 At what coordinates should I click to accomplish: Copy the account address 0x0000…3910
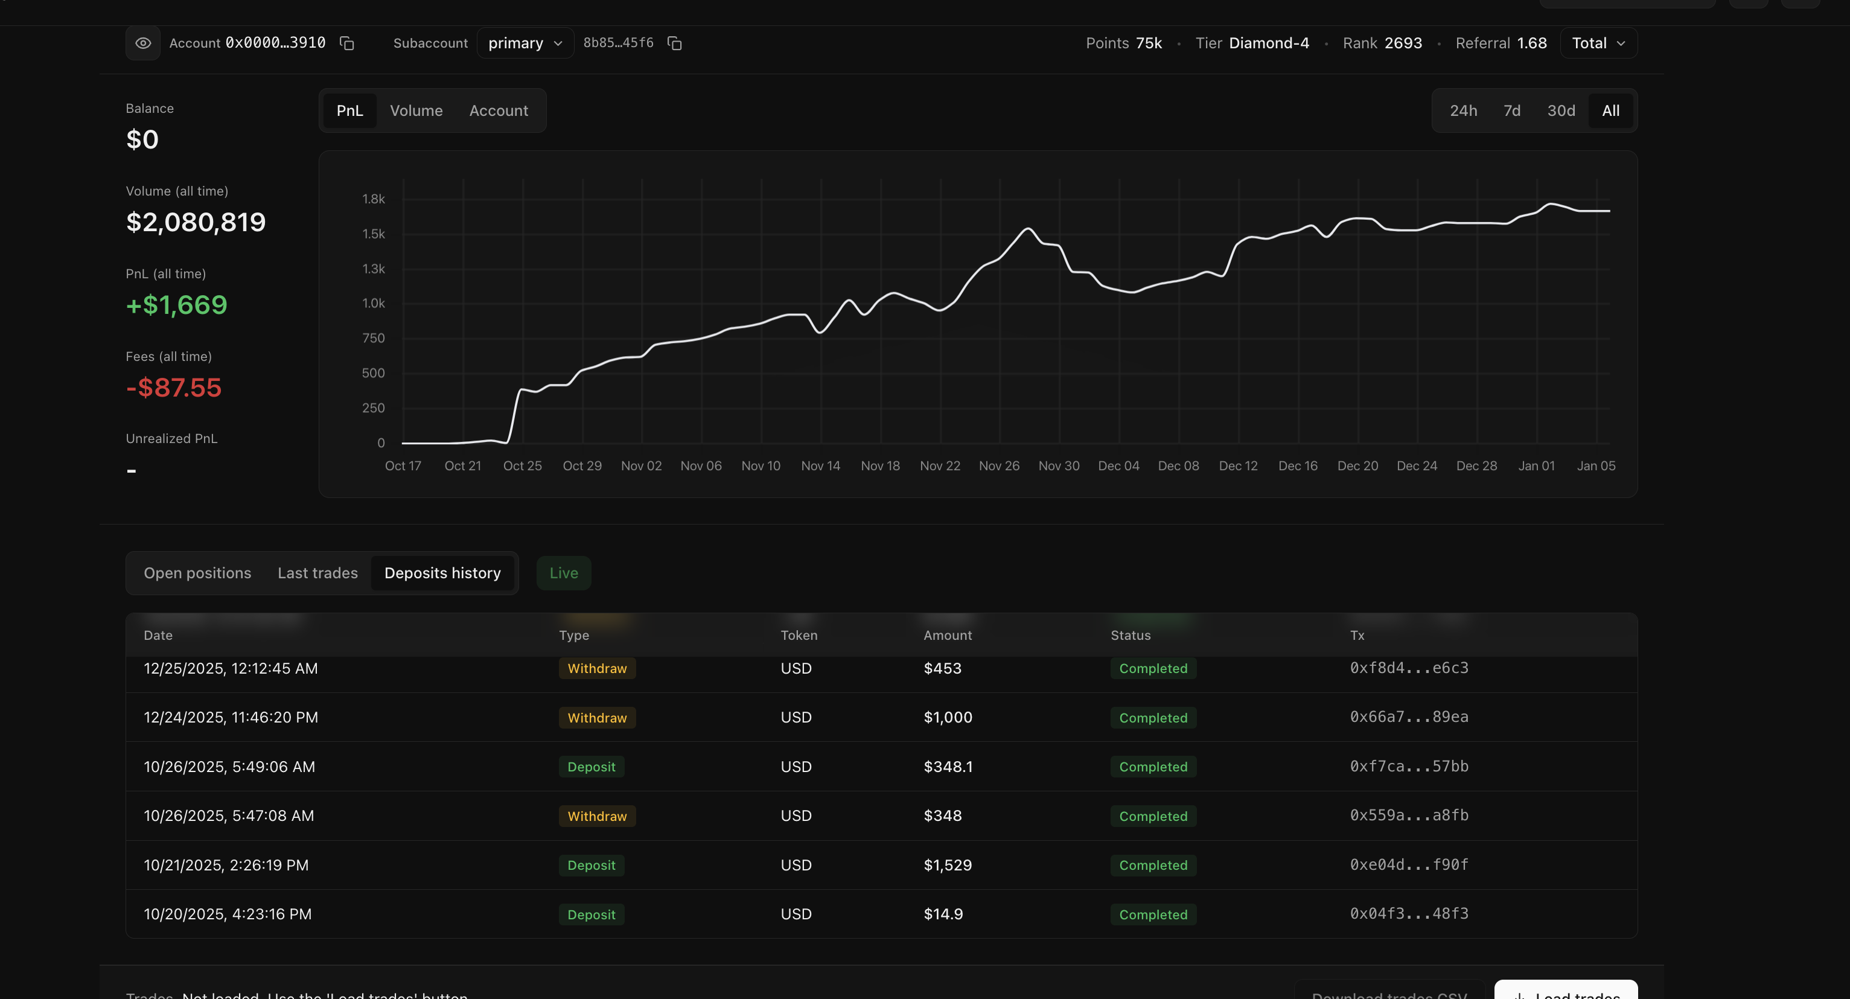pyautogui.click(x=347, y=43)
